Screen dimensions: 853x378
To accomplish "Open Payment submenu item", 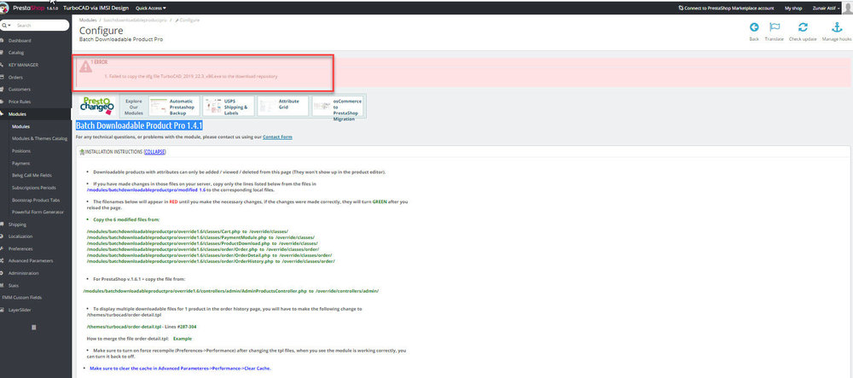I will tap(20, 163).
